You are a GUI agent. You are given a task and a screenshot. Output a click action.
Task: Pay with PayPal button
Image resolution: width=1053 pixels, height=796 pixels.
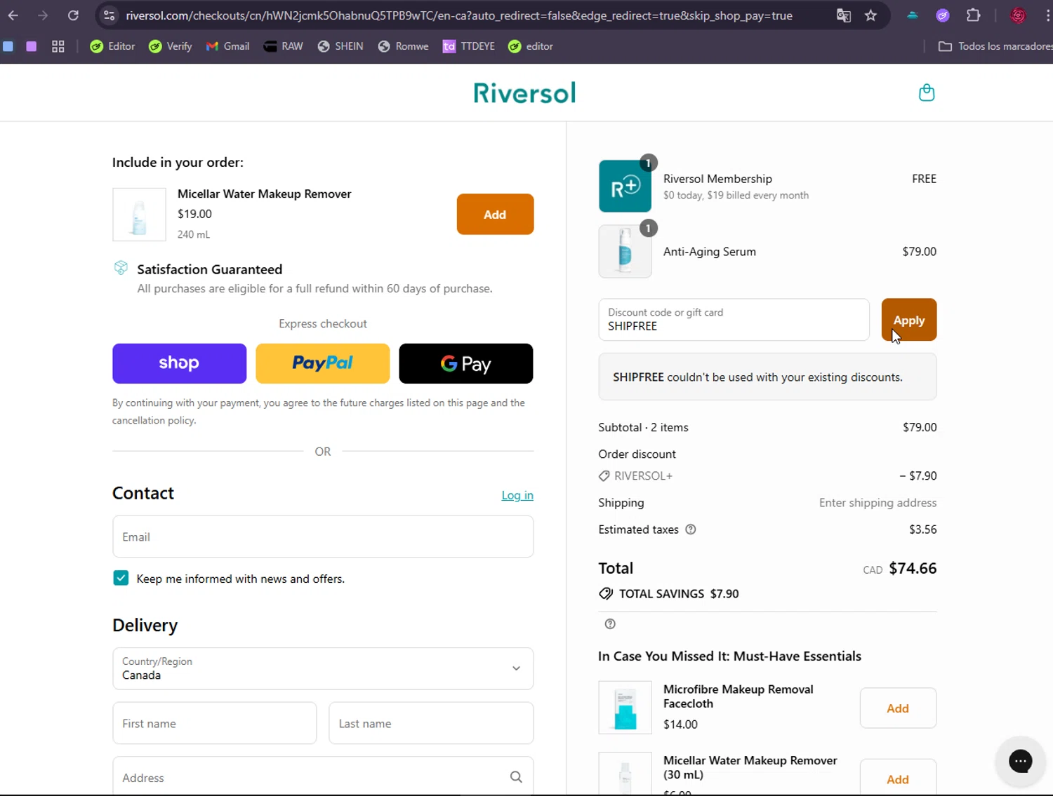322,363
